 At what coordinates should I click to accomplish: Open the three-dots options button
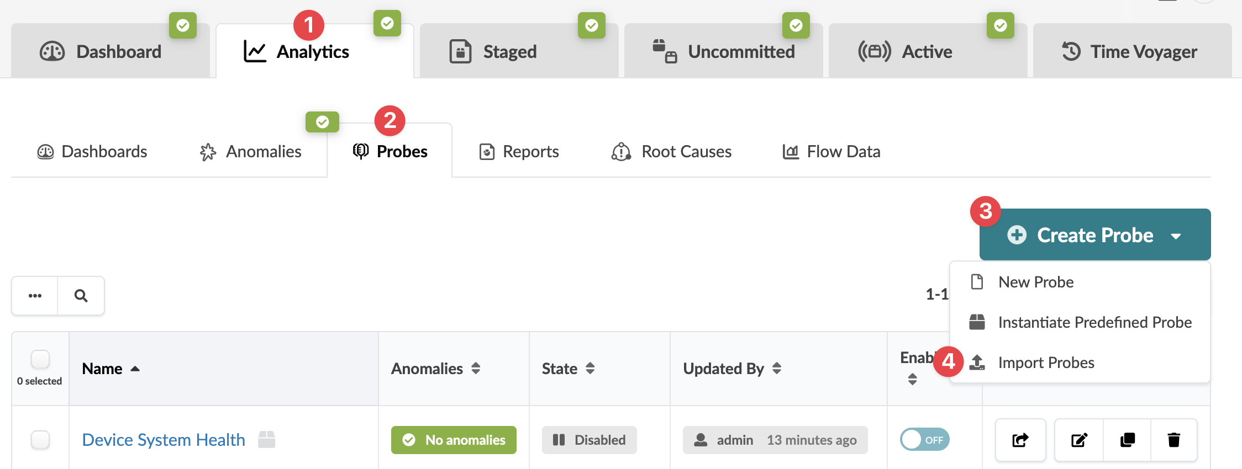(x=35, y=296)
